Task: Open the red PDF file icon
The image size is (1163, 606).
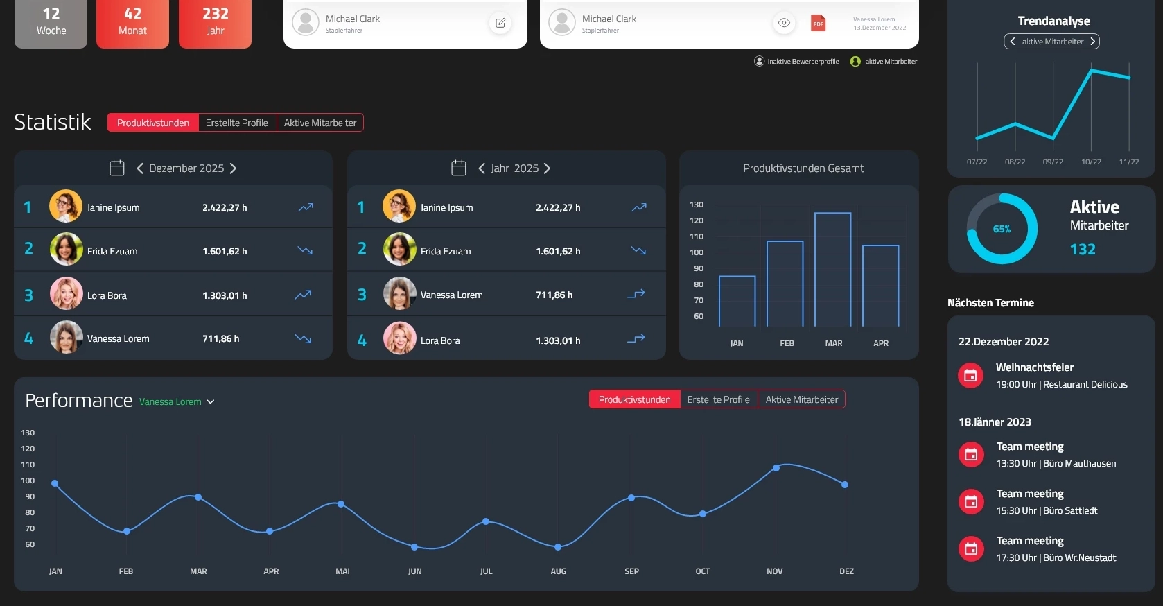Action: [819, 23]
